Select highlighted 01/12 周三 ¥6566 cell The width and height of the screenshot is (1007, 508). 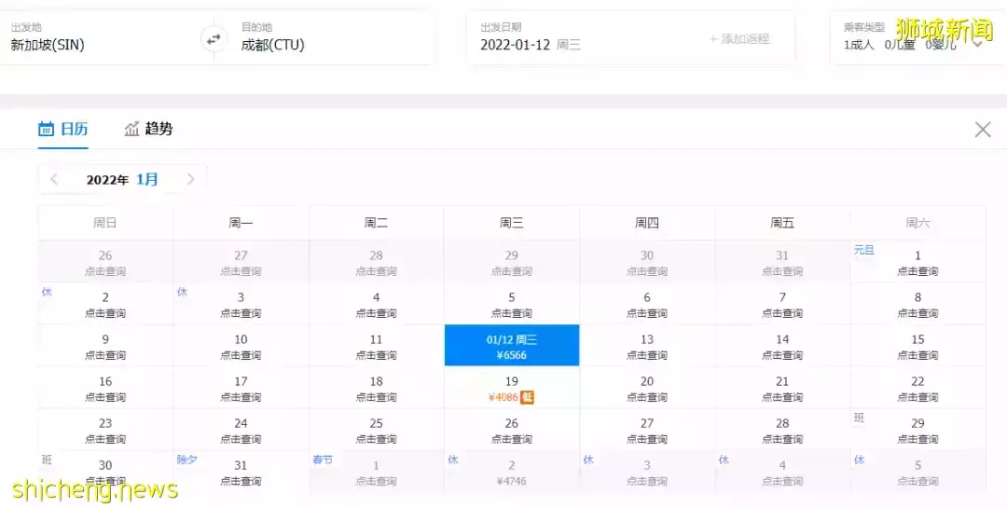coord(512,346)
